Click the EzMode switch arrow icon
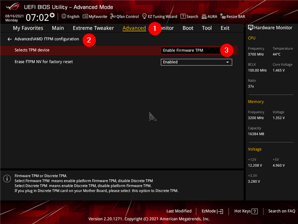Viewport: 298px width, 224px height. click(x=220, y=211)
